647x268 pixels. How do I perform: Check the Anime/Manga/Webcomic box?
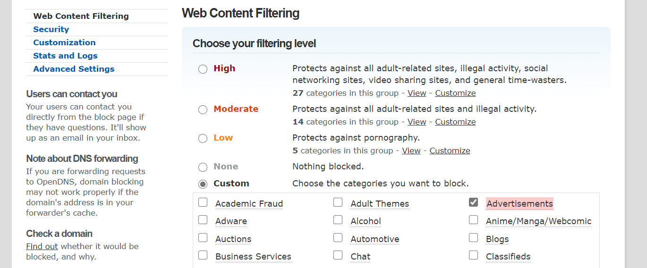pos(473,220)
